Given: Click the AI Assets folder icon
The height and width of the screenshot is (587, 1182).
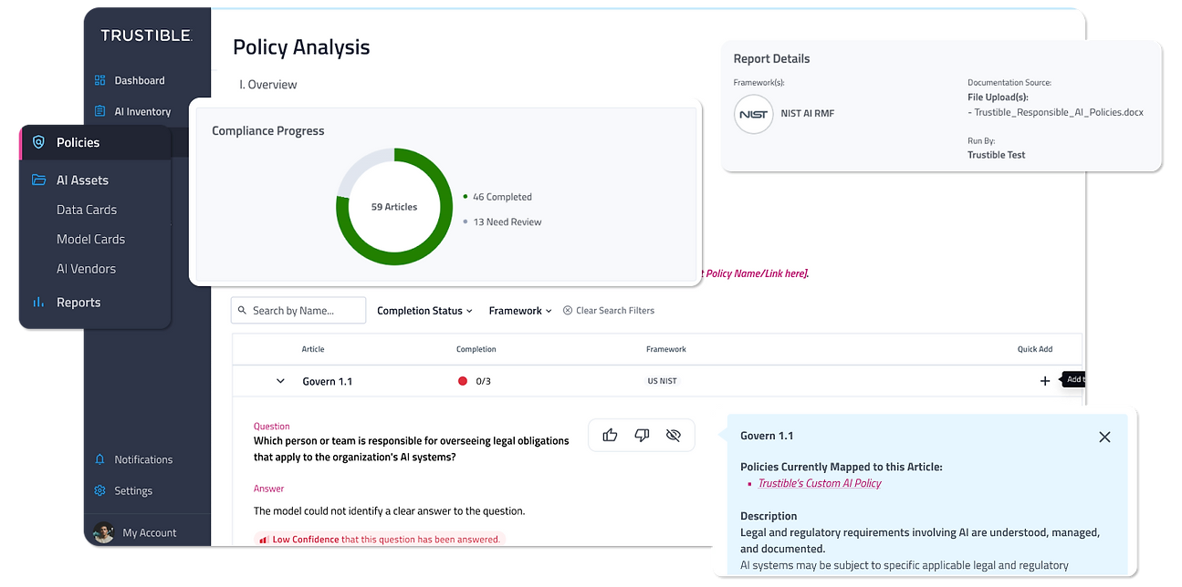Looking at the screenshot, I should point(38,180).
